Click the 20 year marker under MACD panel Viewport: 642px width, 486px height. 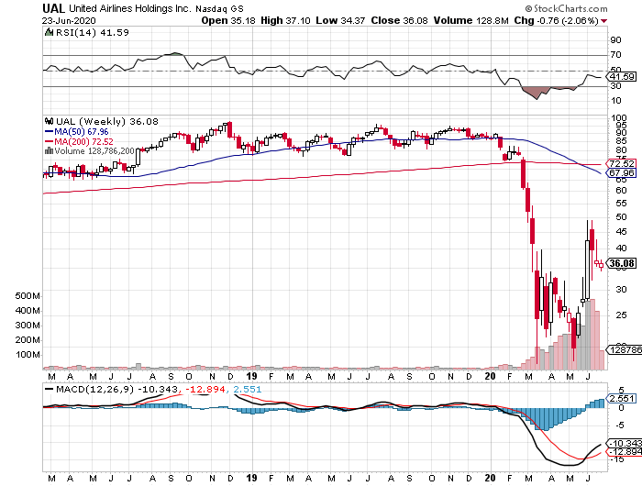[490, 478]
